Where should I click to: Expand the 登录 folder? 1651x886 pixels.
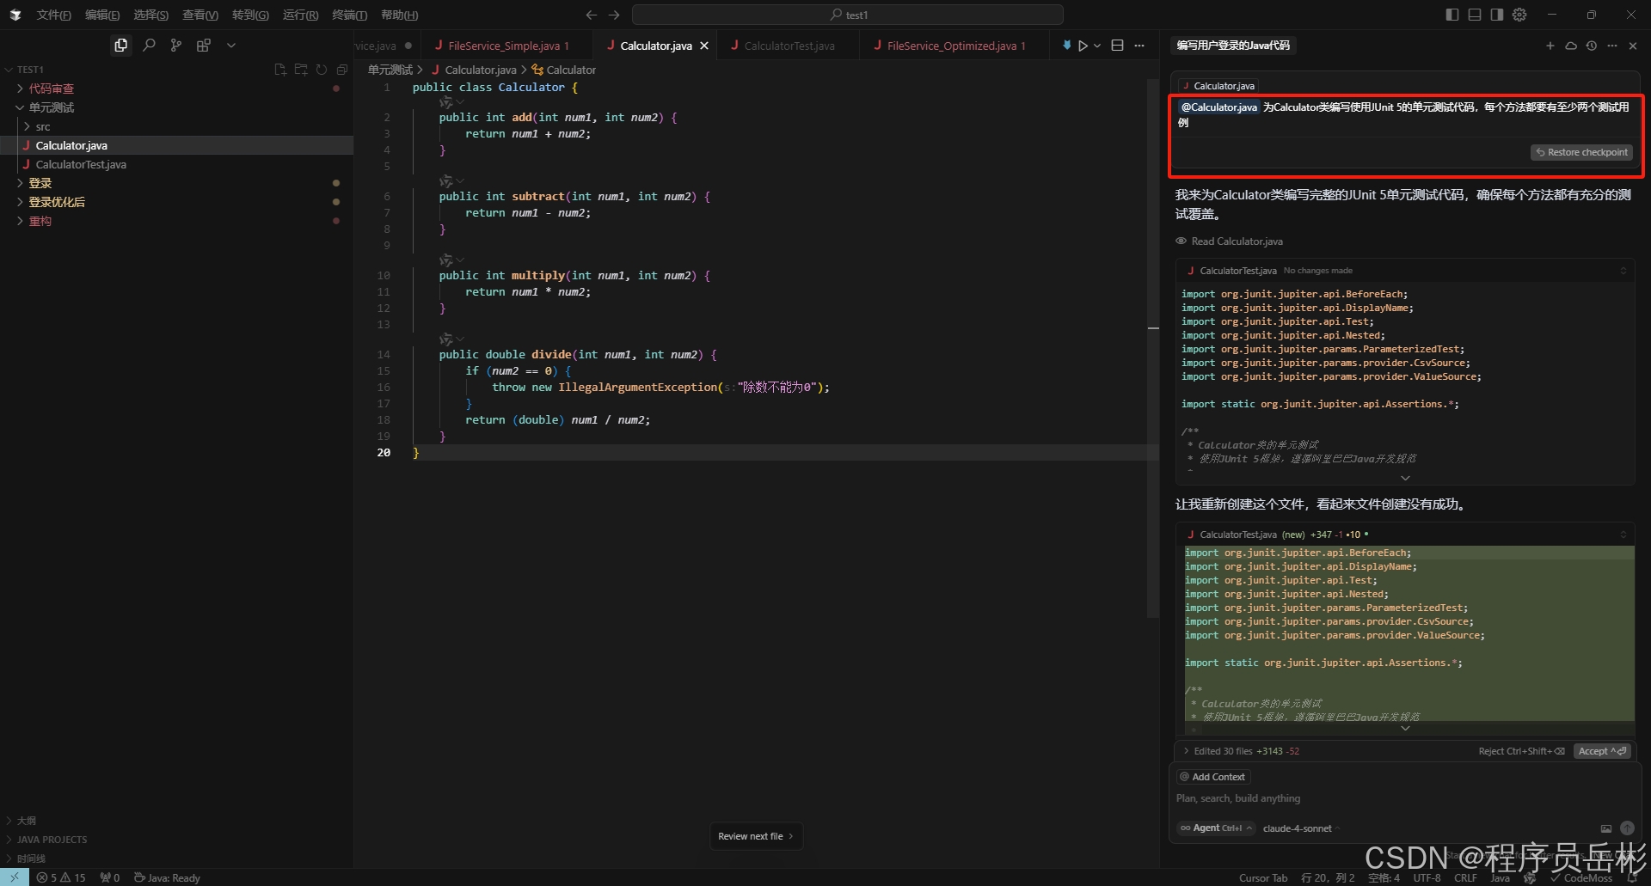tap(40, 183)
